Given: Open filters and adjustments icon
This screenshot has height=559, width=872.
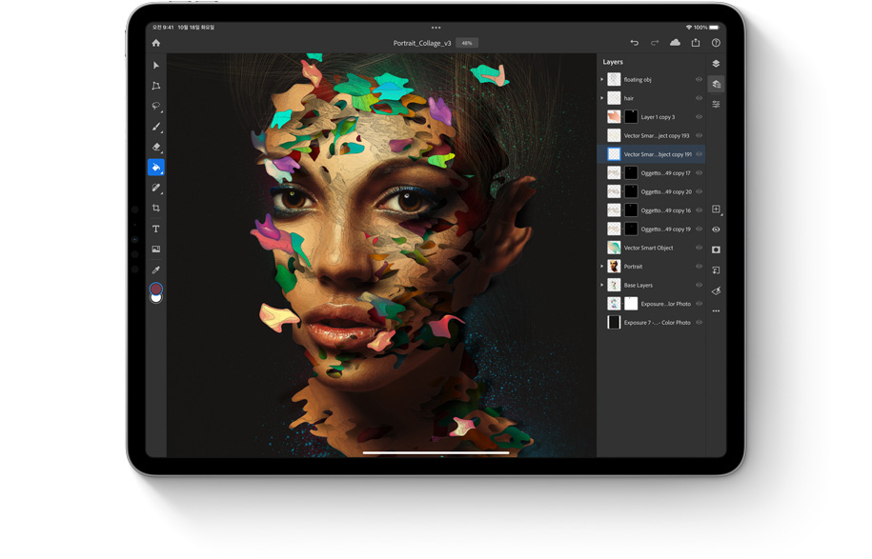Looking at the screenshot, I should (717, 290).
